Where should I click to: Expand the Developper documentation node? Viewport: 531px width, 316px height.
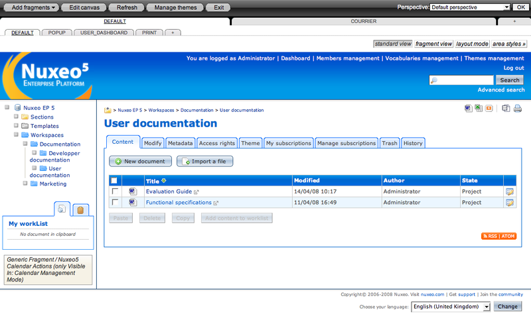[35, 153]
